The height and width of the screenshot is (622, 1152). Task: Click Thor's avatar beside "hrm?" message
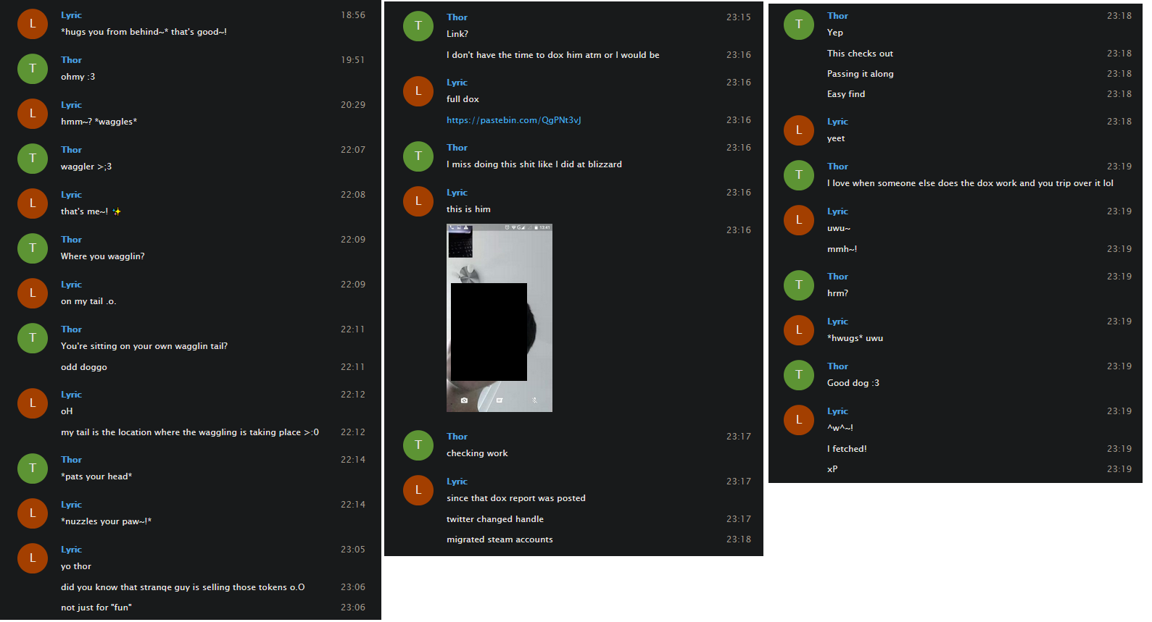tap(799, 285)
